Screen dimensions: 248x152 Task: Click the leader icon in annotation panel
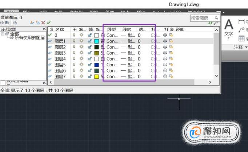click(241, 30)
